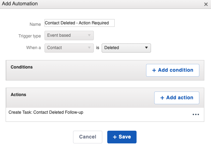Image resolution: width=211 pixels, height=154 pixels.
Task: Click the arrow on the Trigger type selector
Action: (89, 35)
